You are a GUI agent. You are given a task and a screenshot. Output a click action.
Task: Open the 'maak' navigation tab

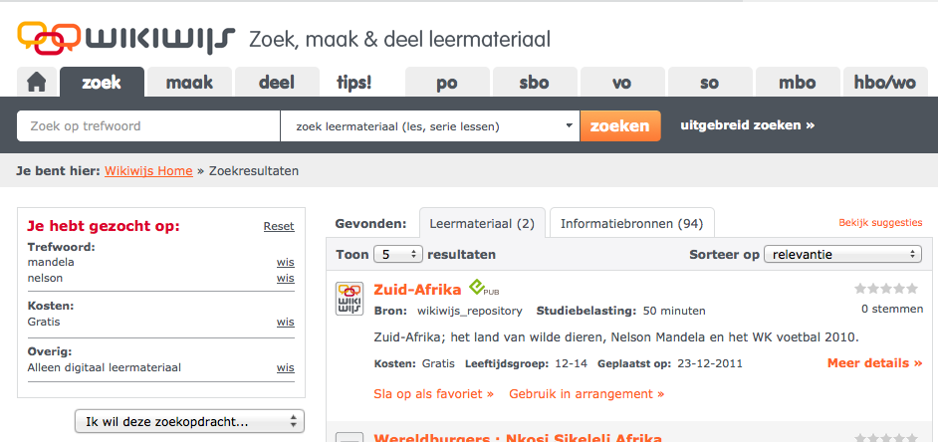point(188,83)
